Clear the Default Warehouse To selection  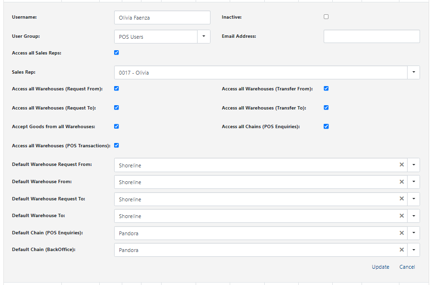click(x=402, y=216)
